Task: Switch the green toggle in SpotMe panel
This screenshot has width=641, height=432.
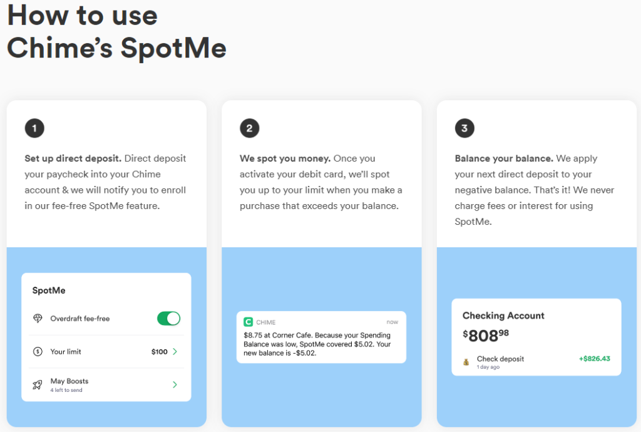Action: 168,319
